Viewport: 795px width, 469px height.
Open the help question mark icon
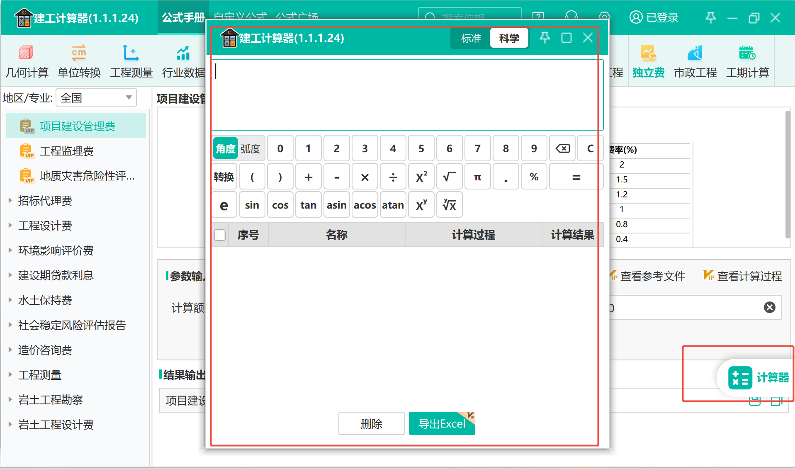tap(538, 17)
